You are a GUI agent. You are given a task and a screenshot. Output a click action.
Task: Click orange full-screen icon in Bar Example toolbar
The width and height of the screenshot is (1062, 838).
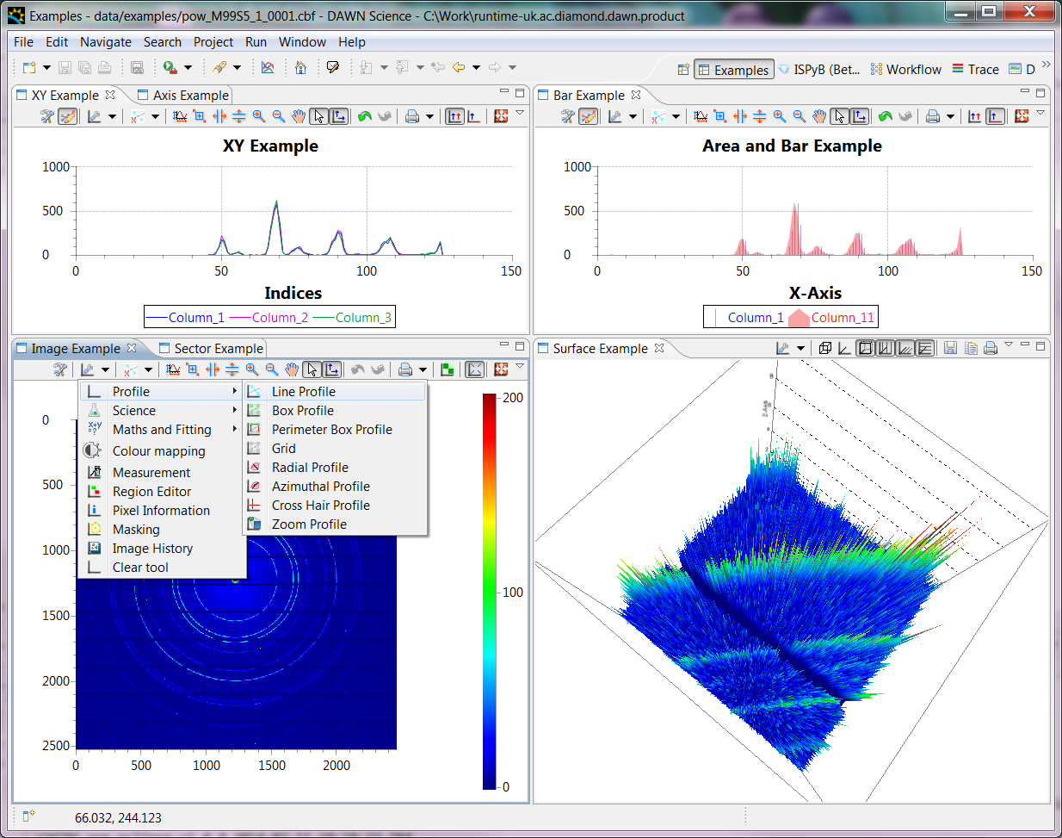1022,116
